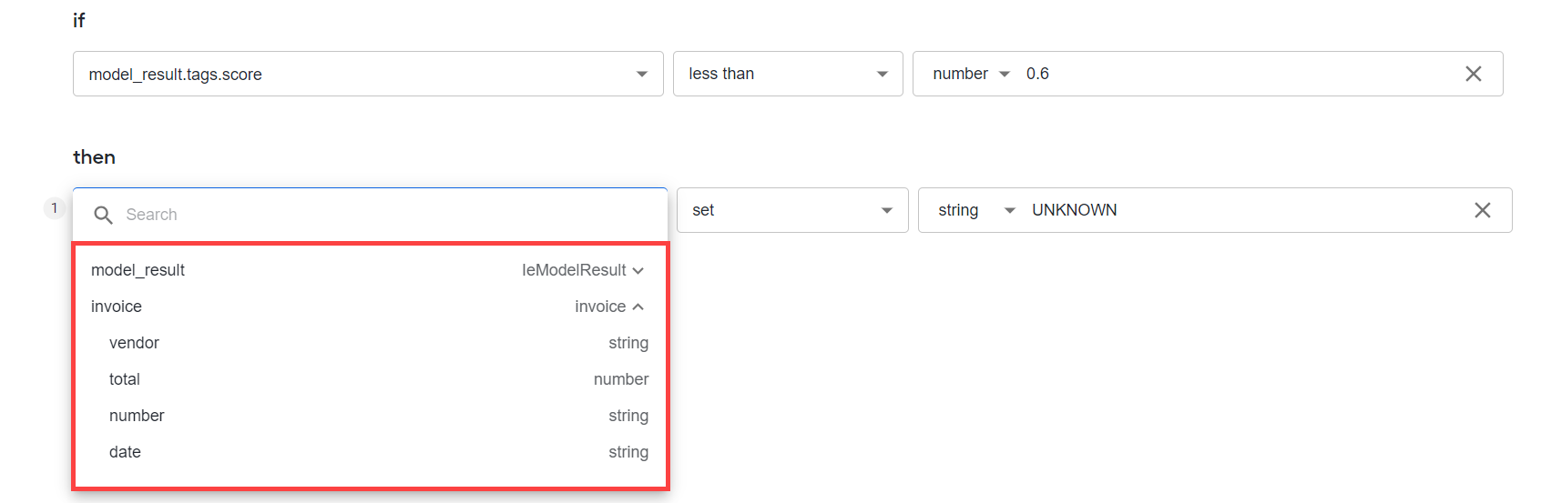Collapse the invoice chevron
Screen dimensions: 1541x503
tap(638, 307)
